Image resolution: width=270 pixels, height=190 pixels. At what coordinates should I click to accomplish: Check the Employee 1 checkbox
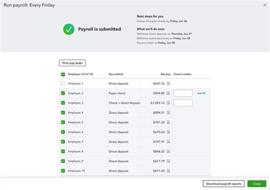pyautogui.click(x=63, y=84)
